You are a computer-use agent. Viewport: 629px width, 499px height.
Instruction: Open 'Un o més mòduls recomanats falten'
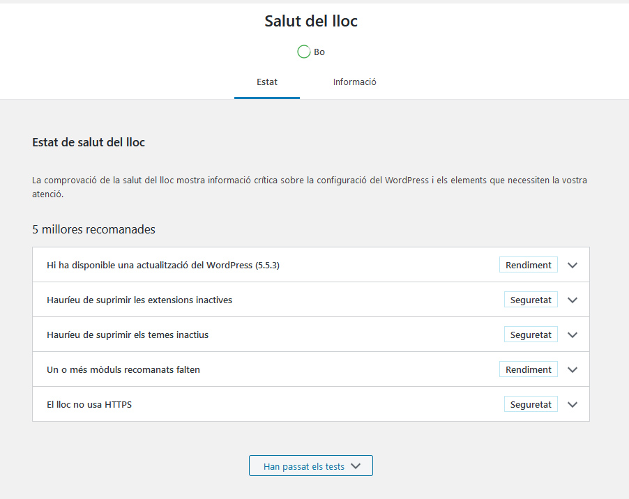(x=123, y=370)
